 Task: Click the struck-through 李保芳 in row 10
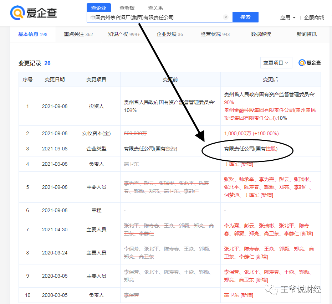pos(131,295)
